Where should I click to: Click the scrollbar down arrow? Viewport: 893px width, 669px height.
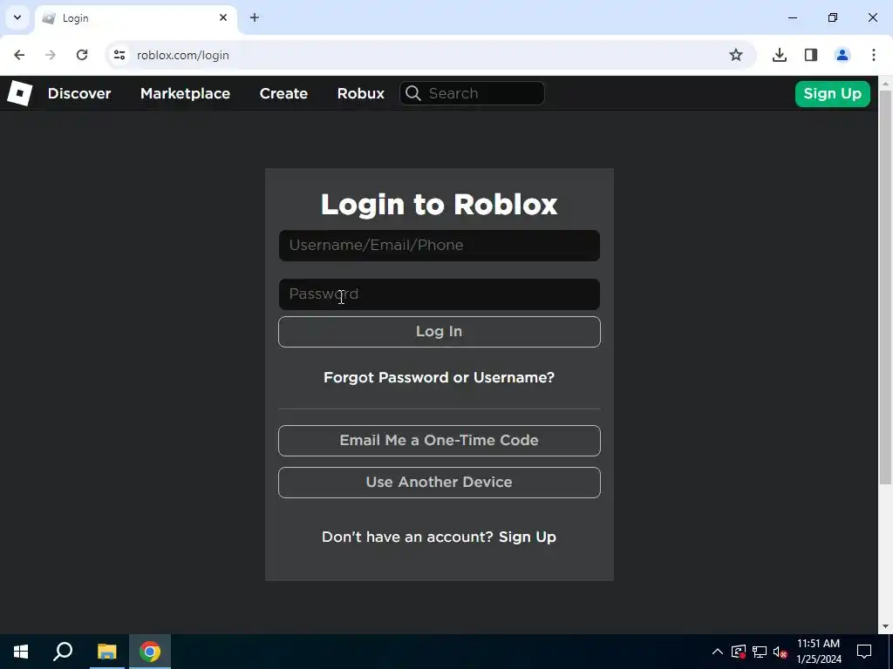(885, 626)
